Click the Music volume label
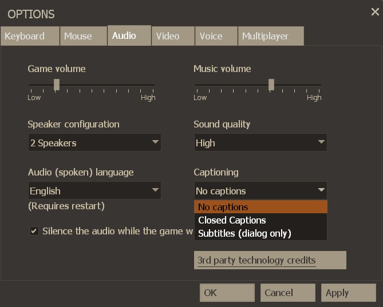The image size is (383, 307). tap(222, 69)
